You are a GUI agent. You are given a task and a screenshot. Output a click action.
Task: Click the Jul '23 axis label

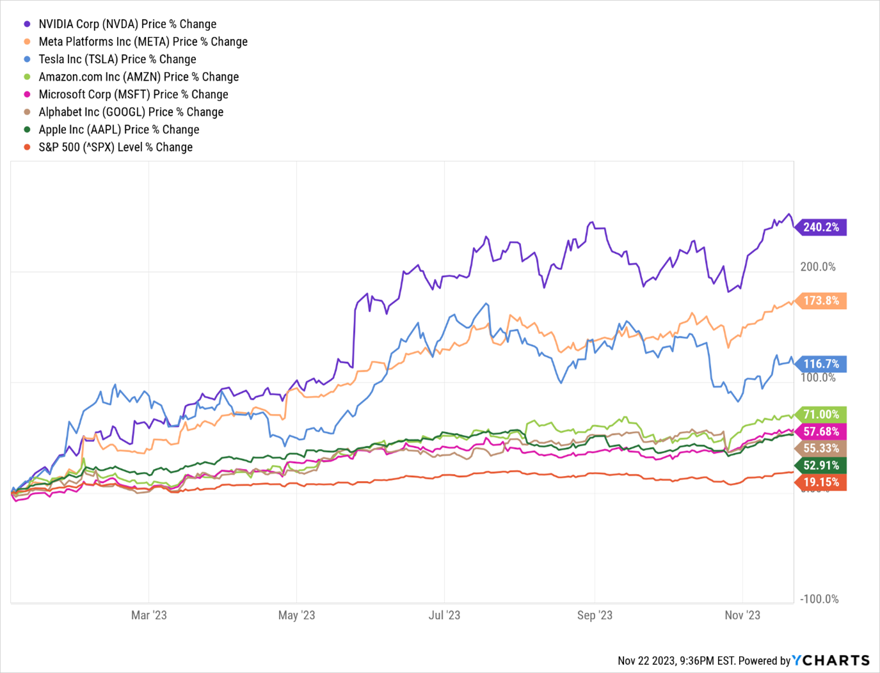point(444,615)
